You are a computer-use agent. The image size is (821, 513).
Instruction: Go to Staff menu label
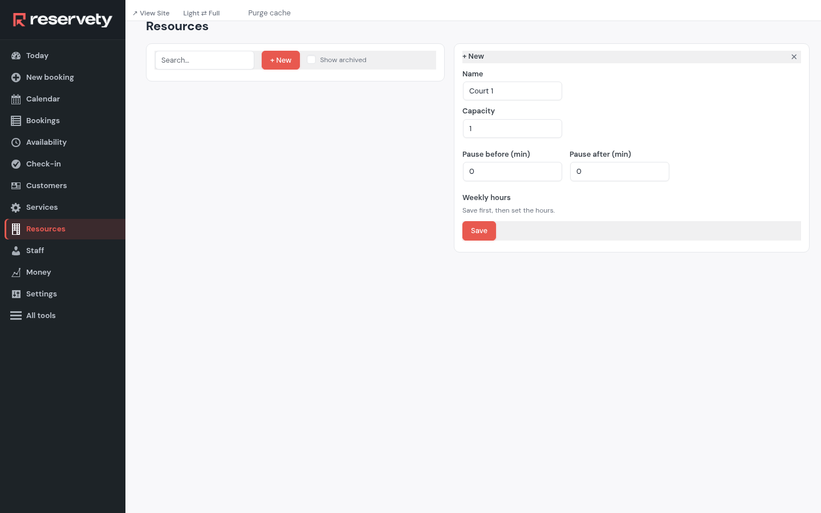pyautogui.click(x=35, y=251)
